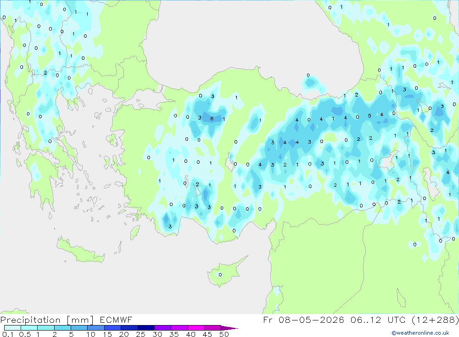Select the 0.1–0.5 mm legend color box
The width and height of the screenshot is (459, 337).
tap(12, 328)
